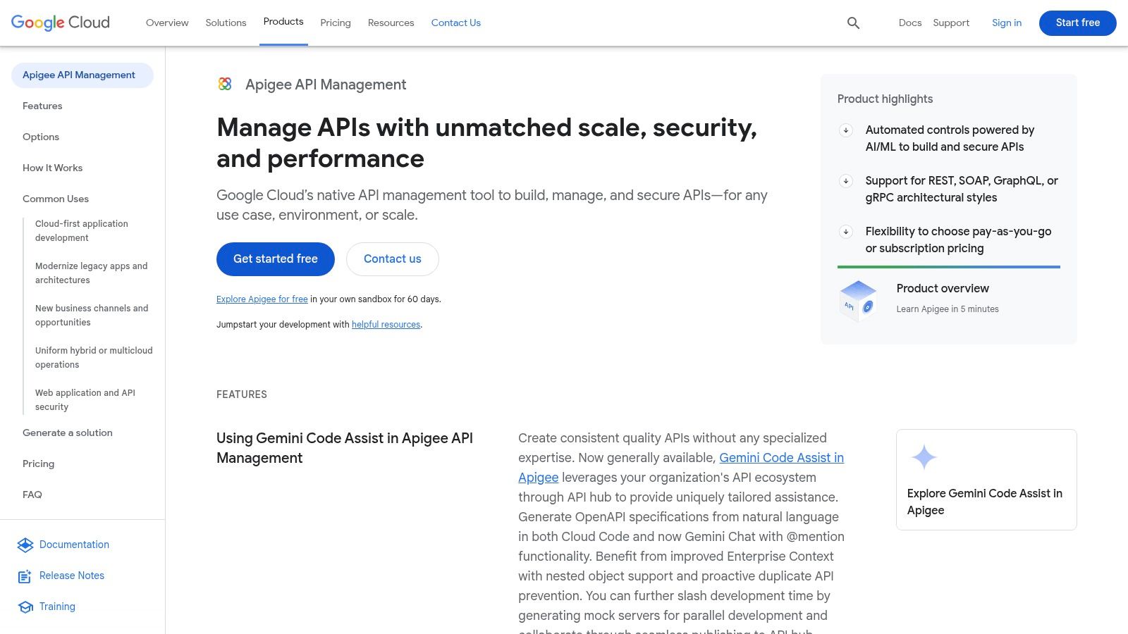The image size is (1128, 634).
Task: Click Contact Us in the top navigation
Action: 456,23
